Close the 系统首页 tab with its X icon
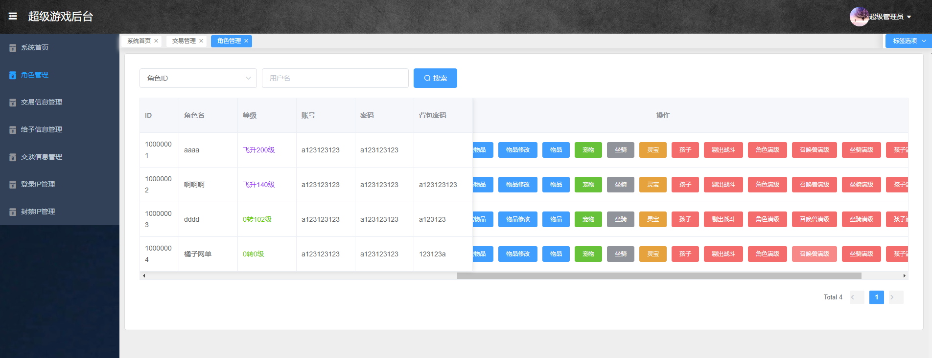 (156, 41)
